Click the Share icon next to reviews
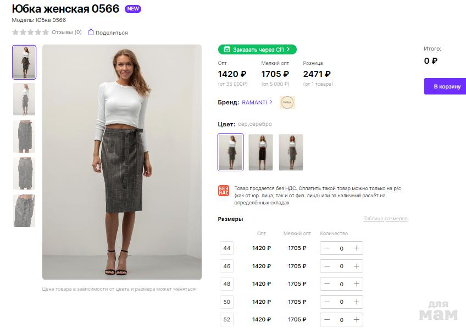This screenshot has height=328, width=466. 91,32
